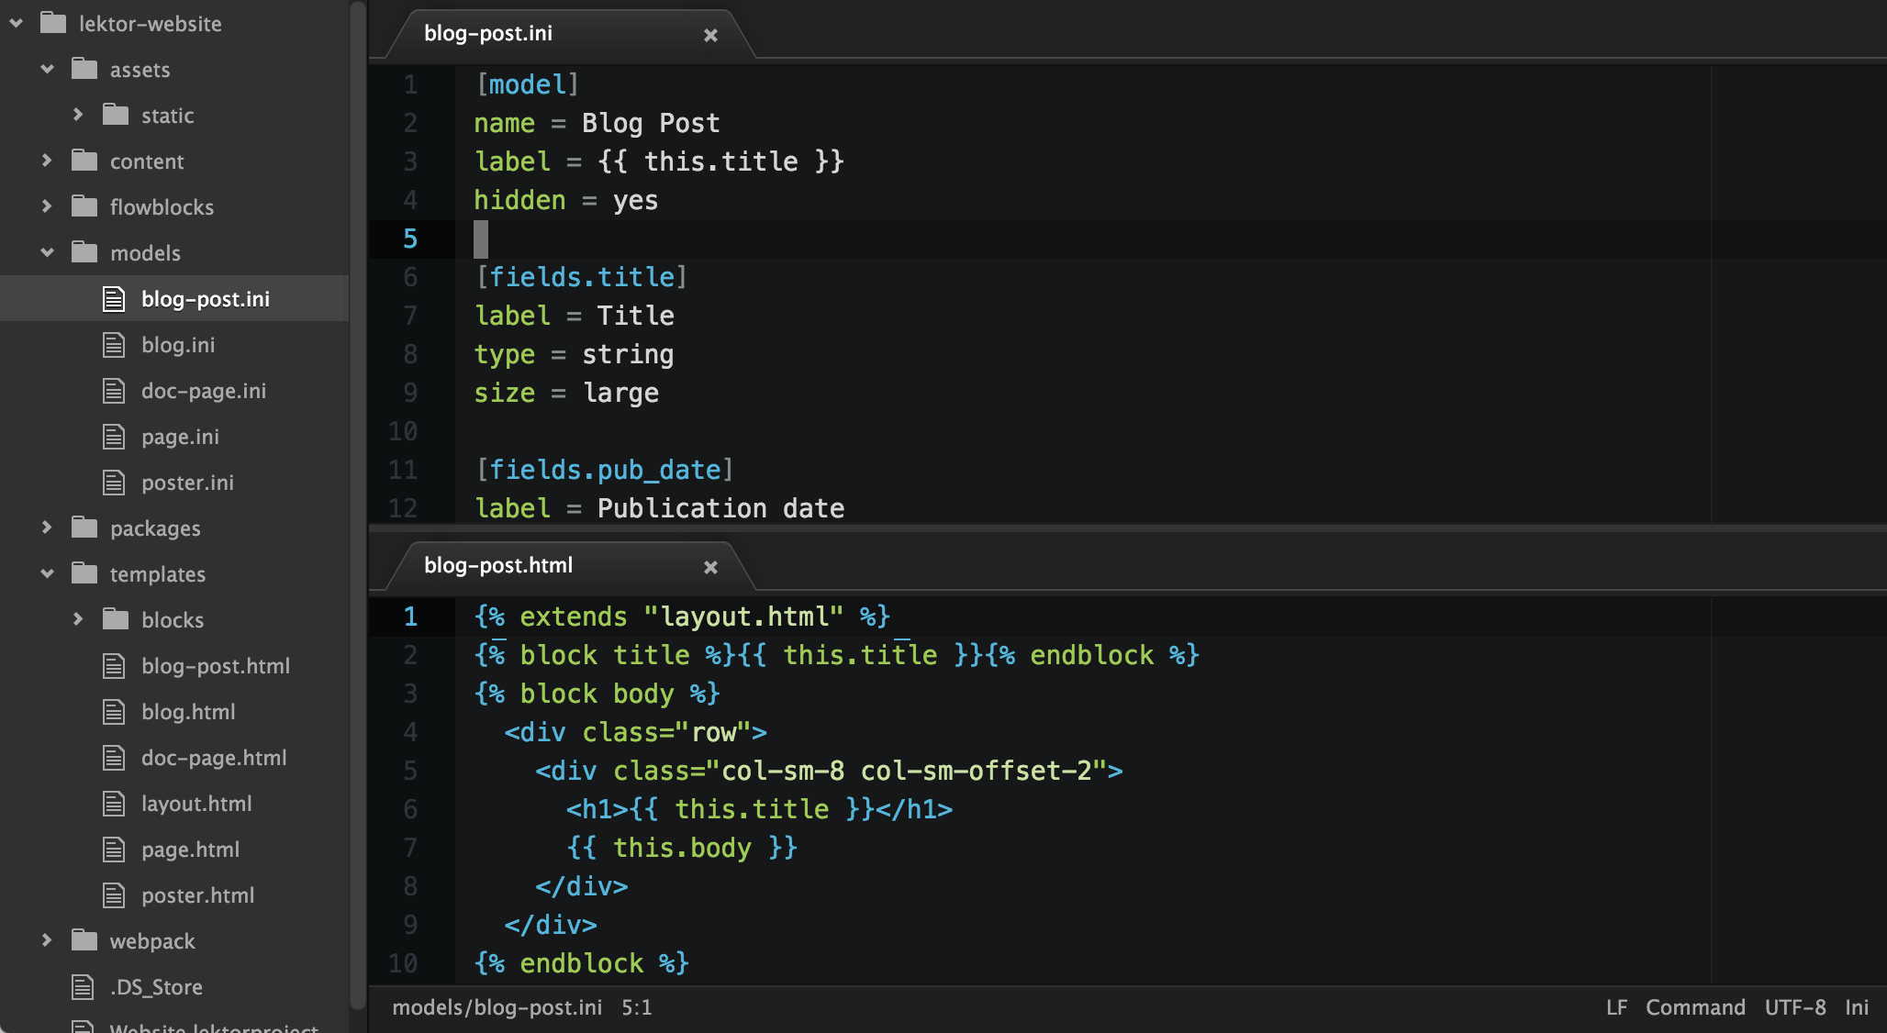Open layout.html in the templates folder

(196, 804)
